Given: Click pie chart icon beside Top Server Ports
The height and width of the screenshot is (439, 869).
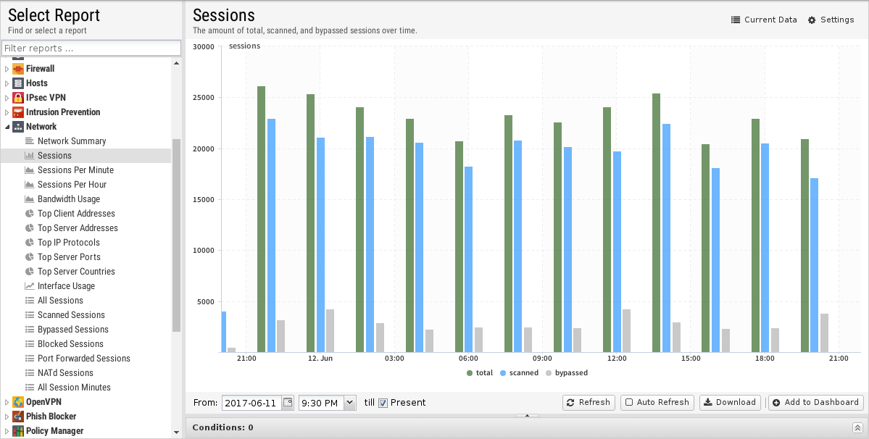Looking at the screenshot, I should [30, 257].
